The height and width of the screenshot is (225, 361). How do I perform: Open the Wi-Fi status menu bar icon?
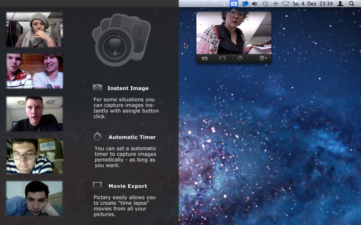pos(286,4)
